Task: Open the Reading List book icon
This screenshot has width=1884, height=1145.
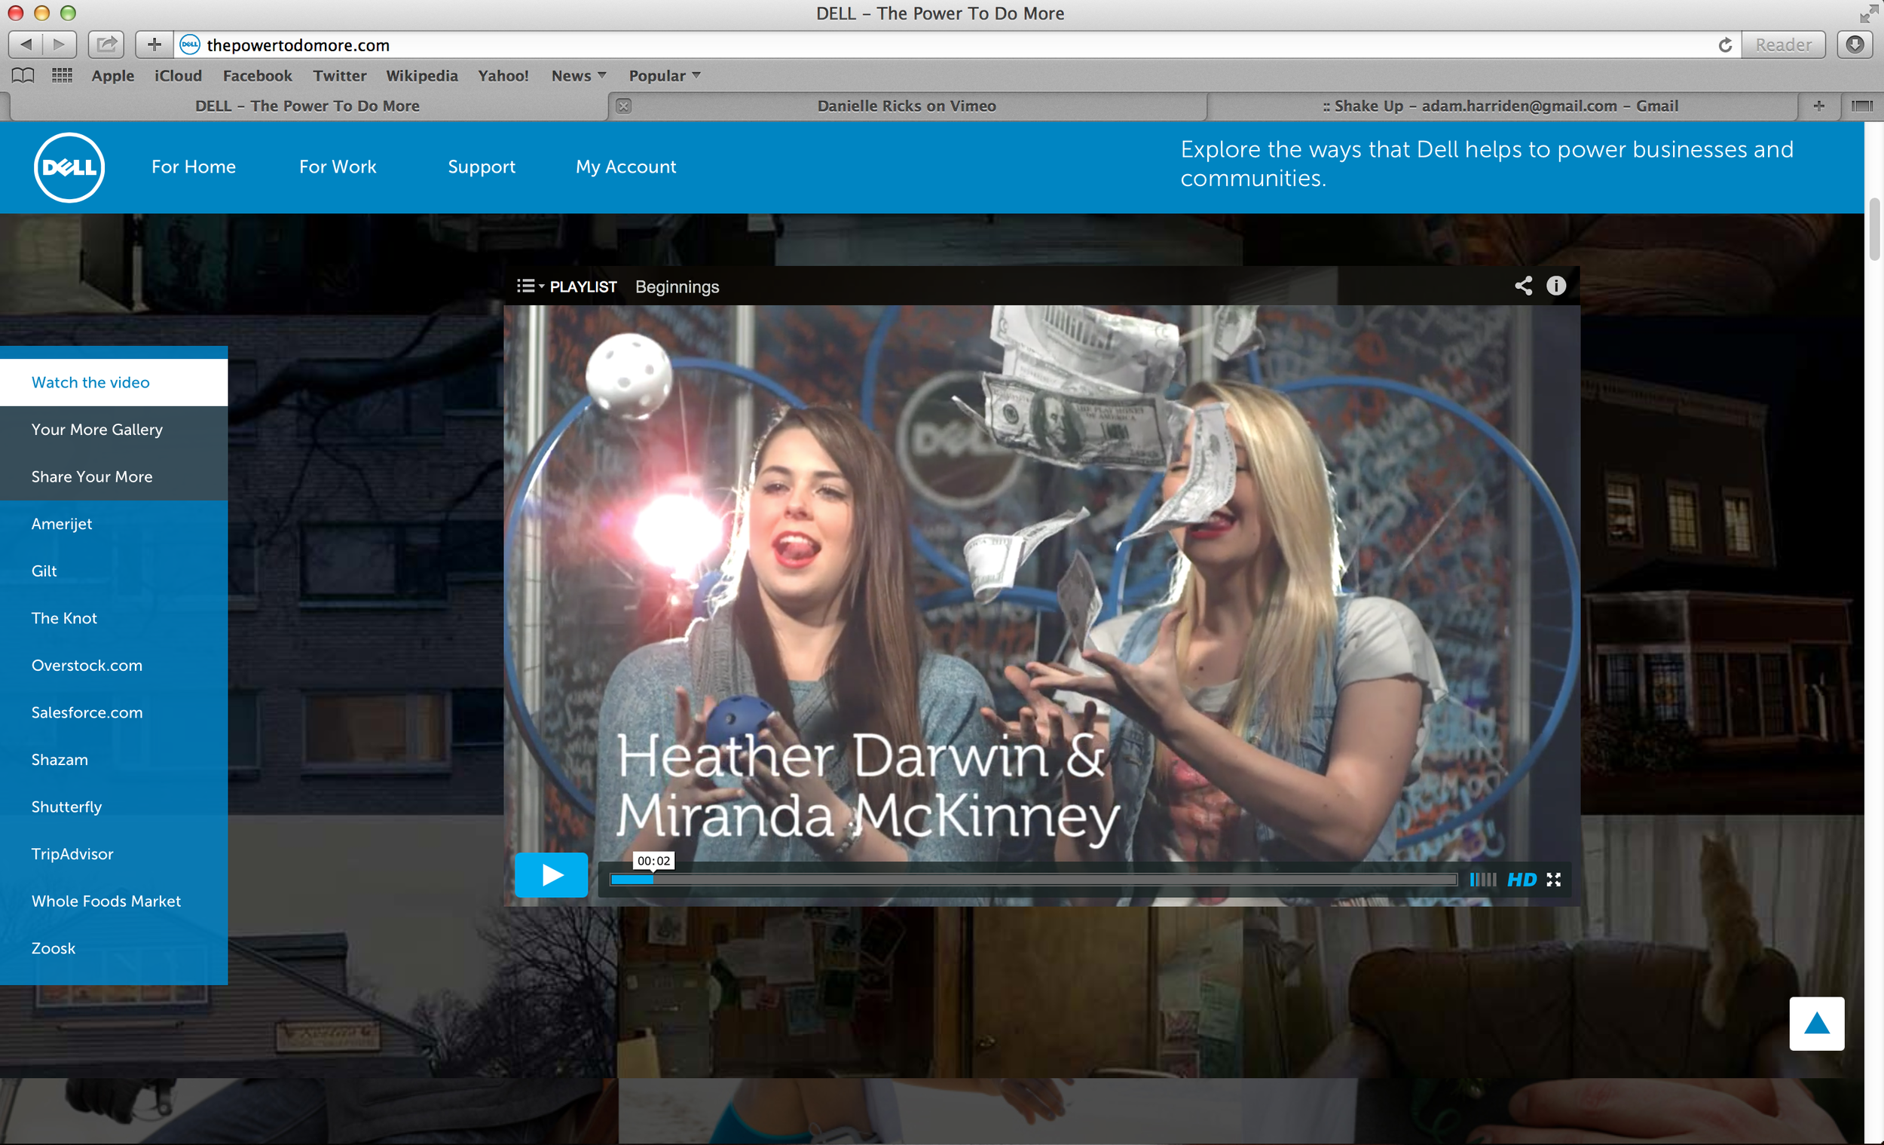Action: [x=23, y=75]
